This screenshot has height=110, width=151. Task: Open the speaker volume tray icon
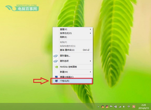coord(124,107)
